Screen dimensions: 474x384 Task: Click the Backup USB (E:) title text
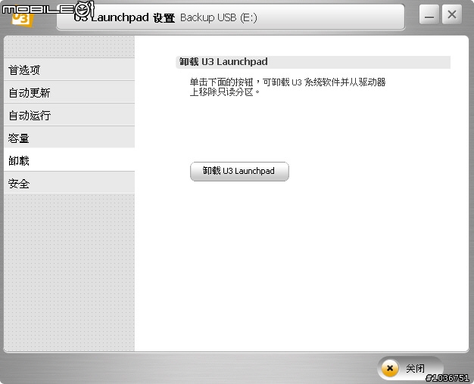tap(219, 17)
